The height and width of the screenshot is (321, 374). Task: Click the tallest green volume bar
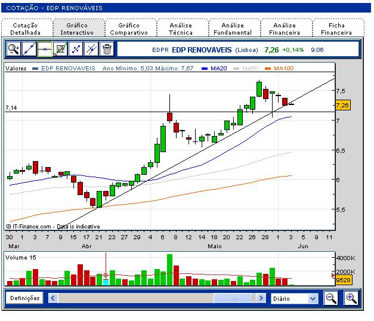tap(169, 270)
